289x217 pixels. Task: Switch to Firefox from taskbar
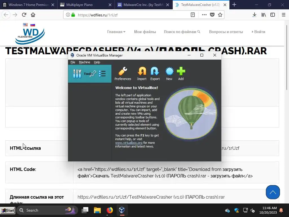pyautogui.click(x=110, y=210)
